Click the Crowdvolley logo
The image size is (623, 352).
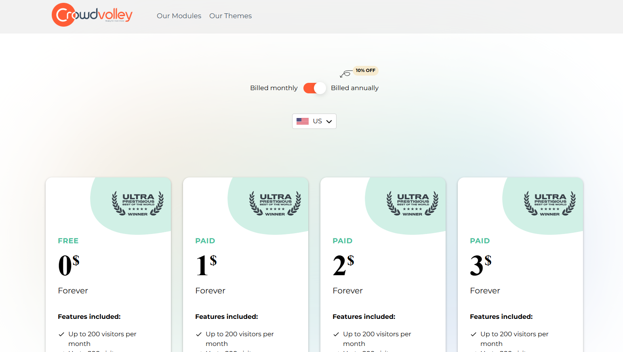coord(92,15)
